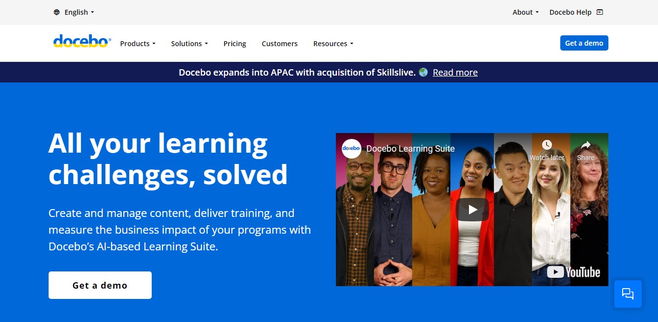
Task: Open the Docebo Learning Suite video title
Action: 411,149
